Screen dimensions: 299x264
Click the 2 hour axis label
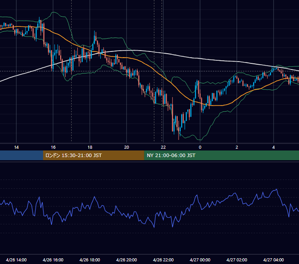click(237, 147)
